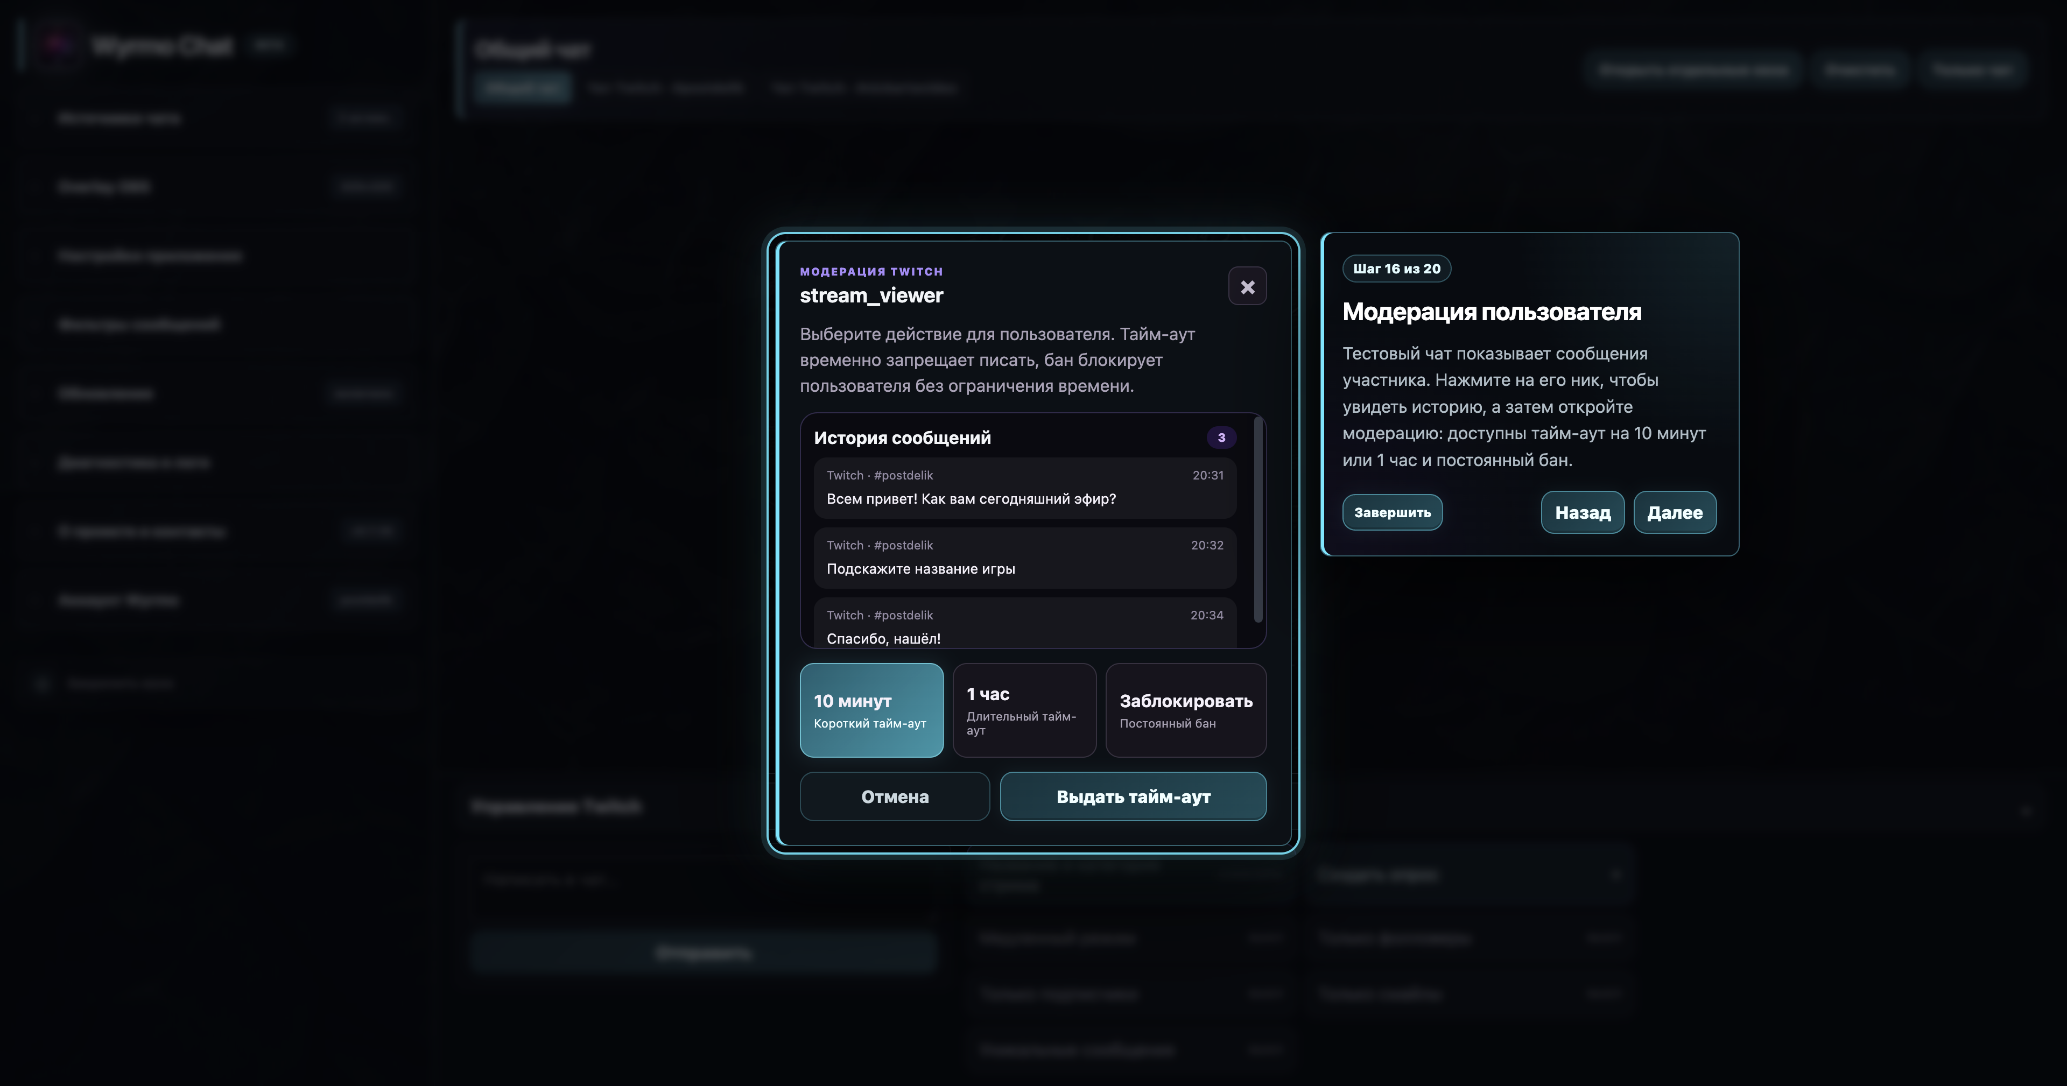The image size is (2067, 1086).
Task: Select the 10 минут short timeout option
Action: (871, 710)
